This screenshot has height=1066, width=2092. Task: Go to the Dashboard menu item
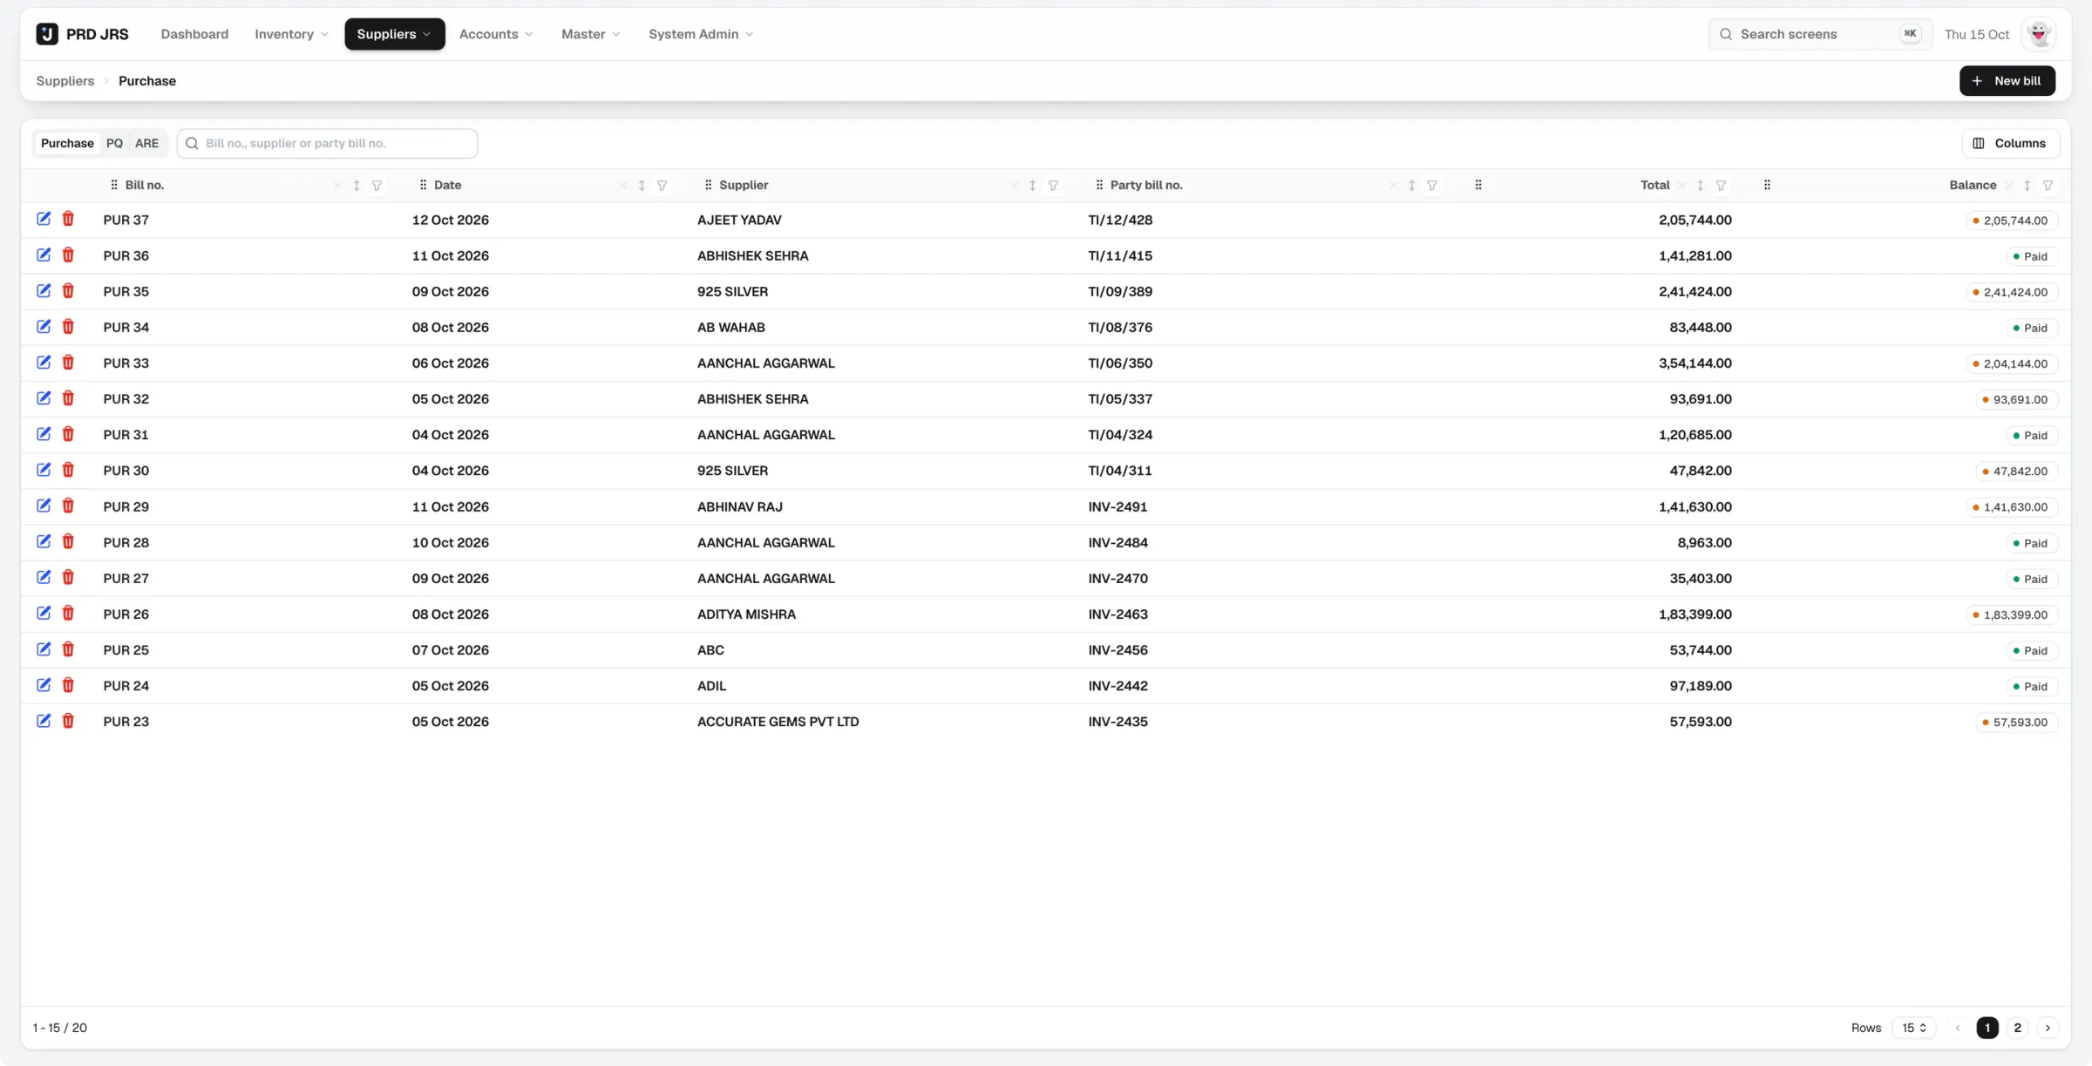[194, 34]
